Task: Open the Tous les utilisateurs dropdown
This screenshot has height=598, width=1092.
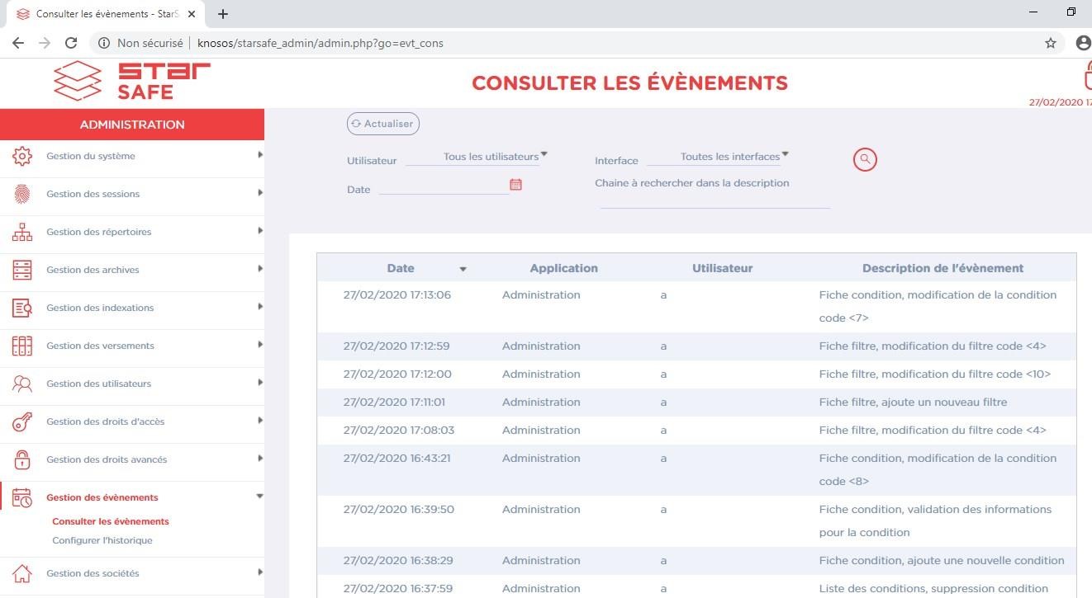Action: pyautogui.click(x=495, y=156)
